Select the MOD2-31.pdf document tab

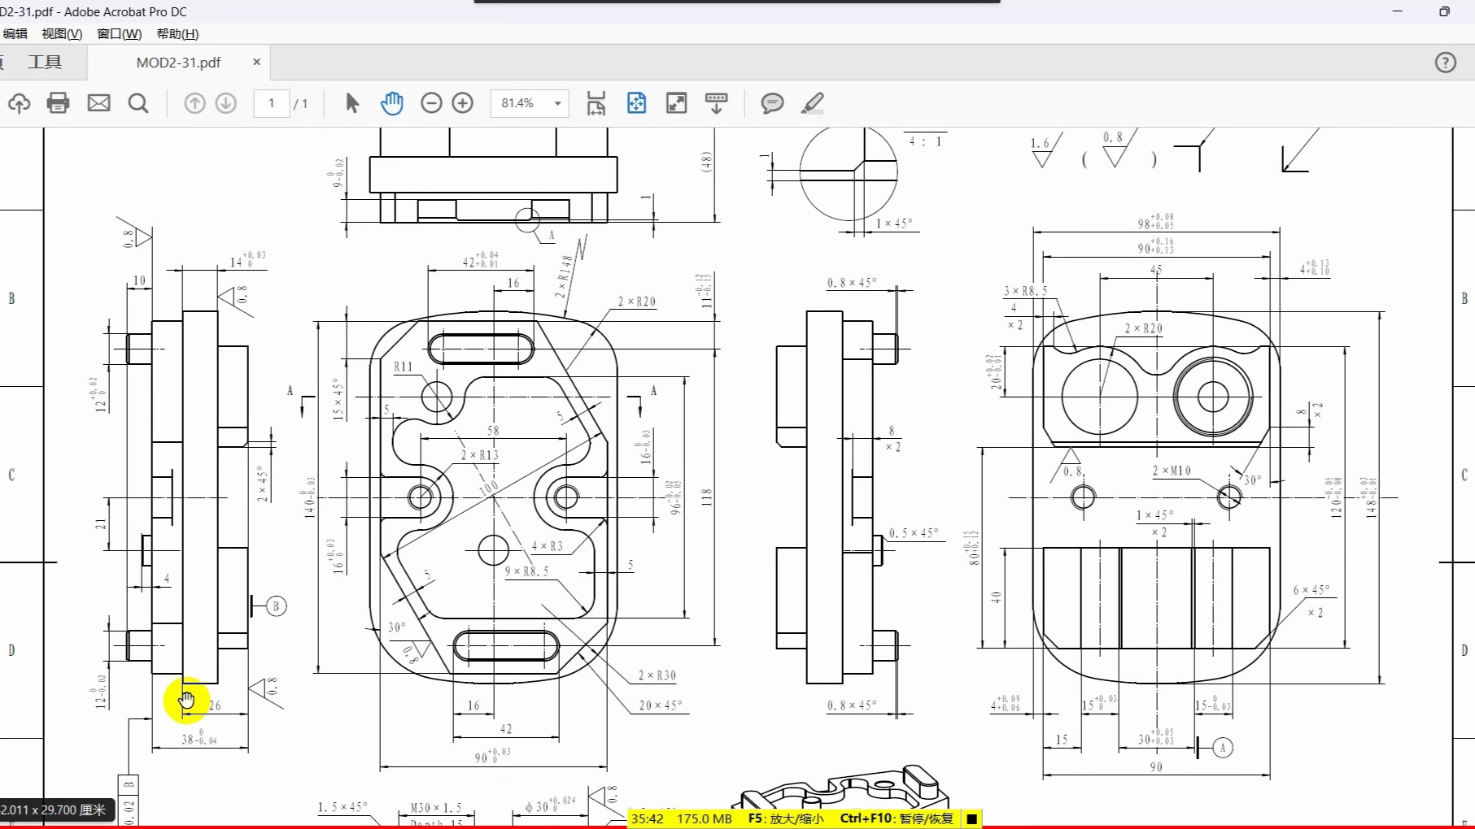pos(178,63)
